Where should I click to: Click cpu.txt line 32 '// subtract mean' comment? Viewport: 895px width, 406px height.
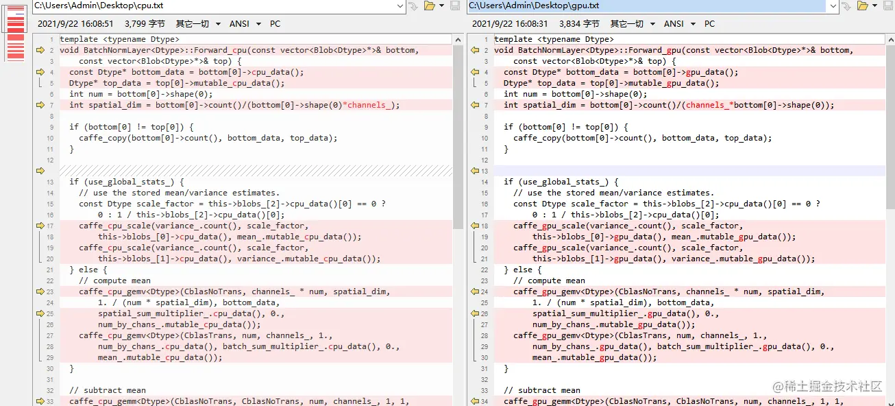[108, 390]
